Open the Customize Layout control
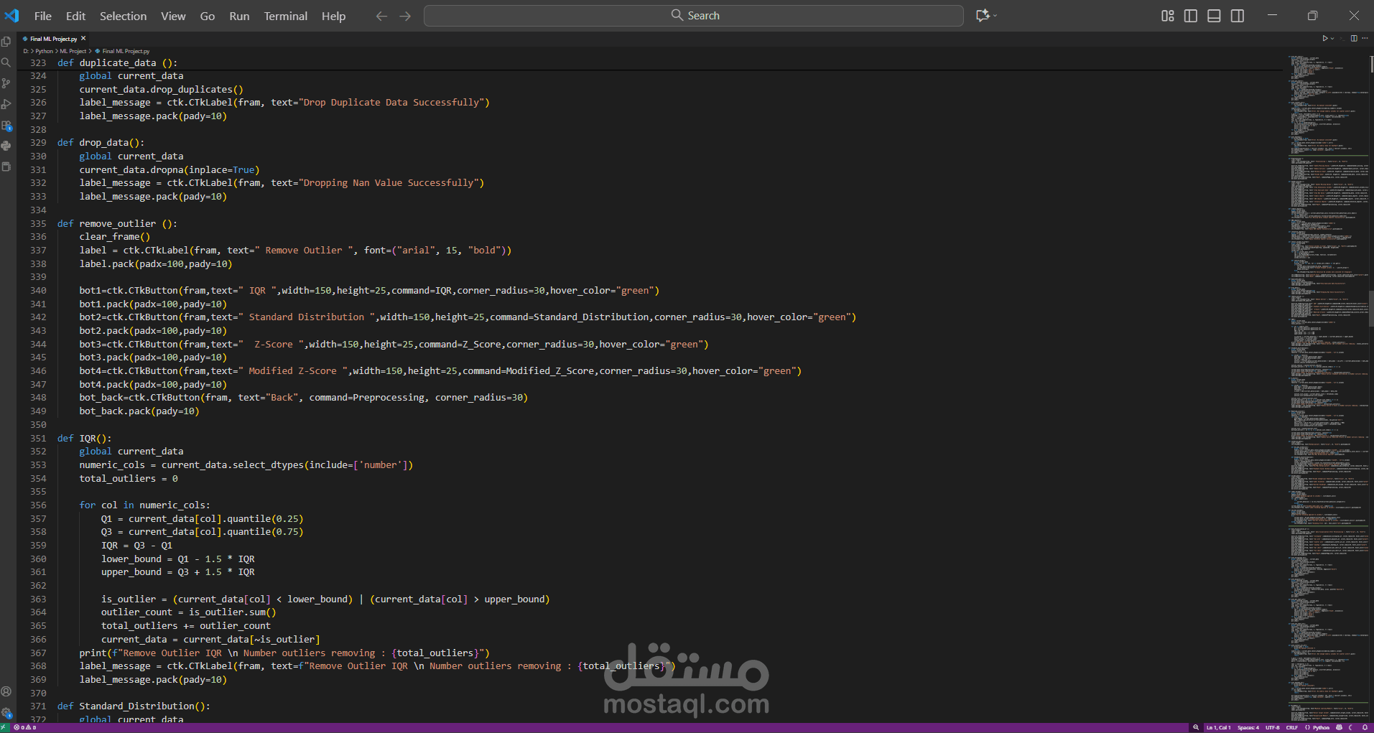1374x733 pixels. (x=1168, y=16)
